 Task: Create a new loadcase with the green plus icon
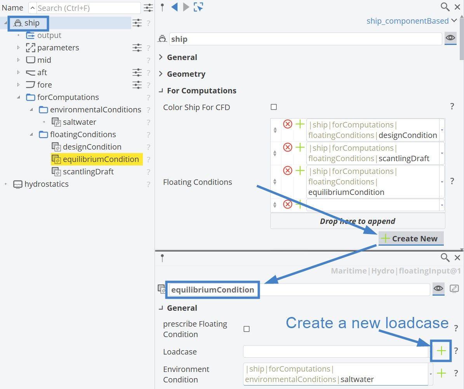(x=441, y=351)
